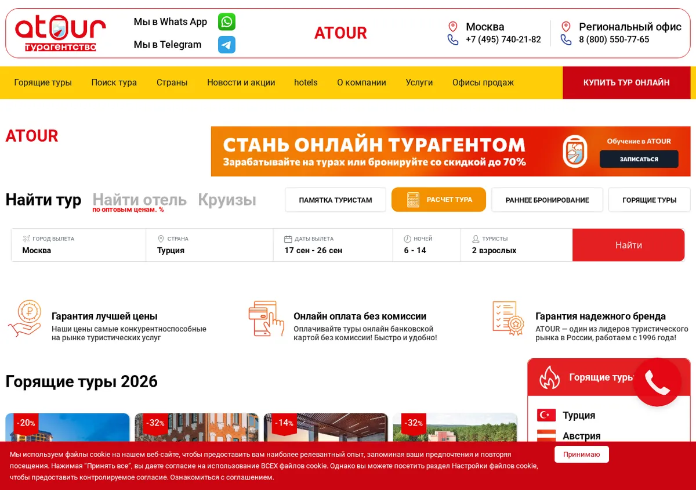Open the Город вылета dropdown showing Москва
Screen dimensions: 696x490
78,245
